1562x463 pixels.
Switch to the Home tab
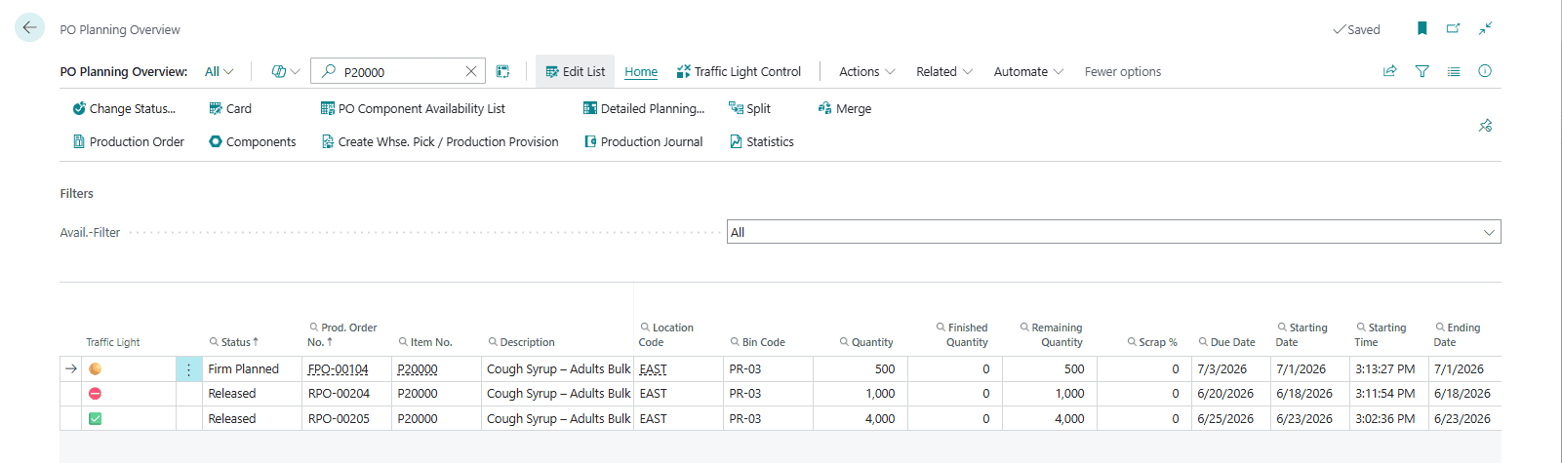point(641,71)
